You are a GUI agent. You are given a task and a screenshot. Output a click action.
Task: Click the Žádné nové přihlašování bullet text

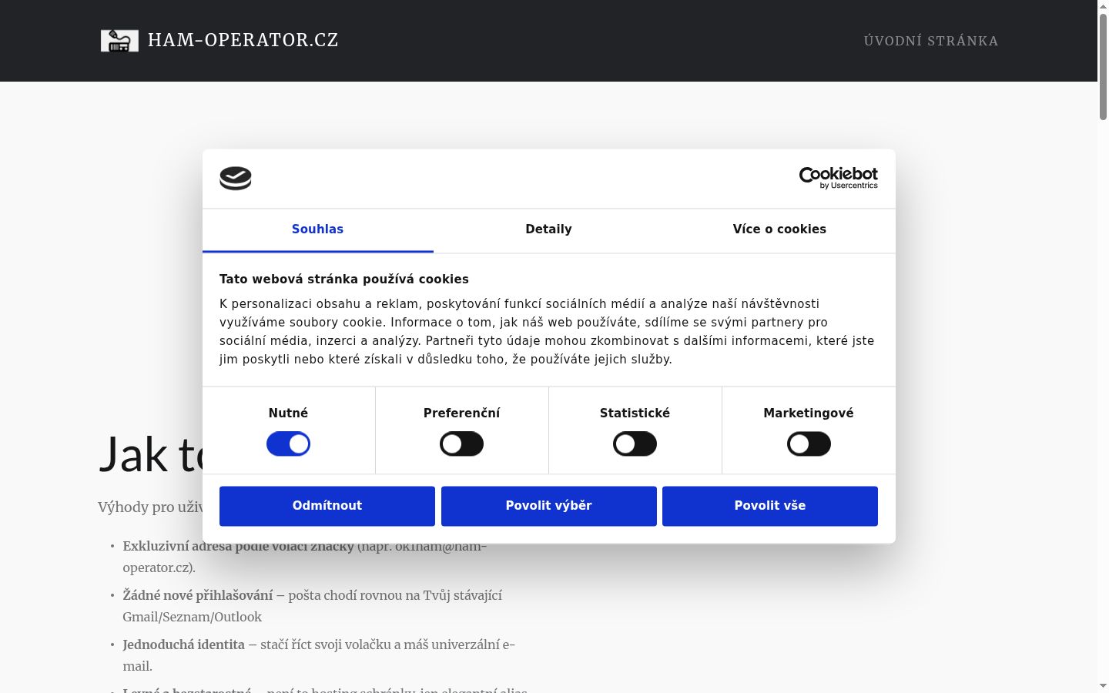[198, 595]
